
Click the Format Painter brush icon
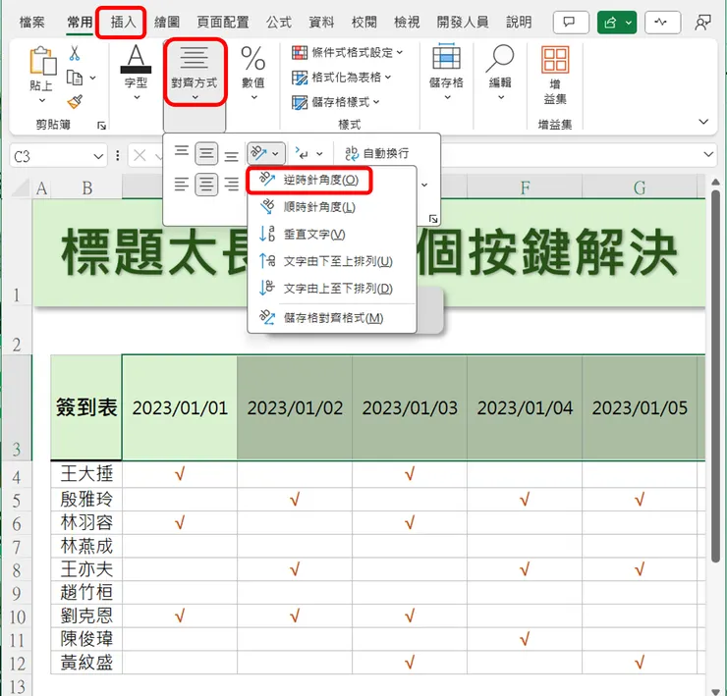pyautogui.click(x=75, y=102)
